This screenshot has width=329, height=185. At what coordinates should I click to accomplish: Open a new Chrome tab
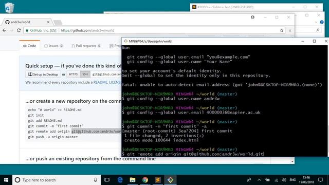click(x=58, y=22)
